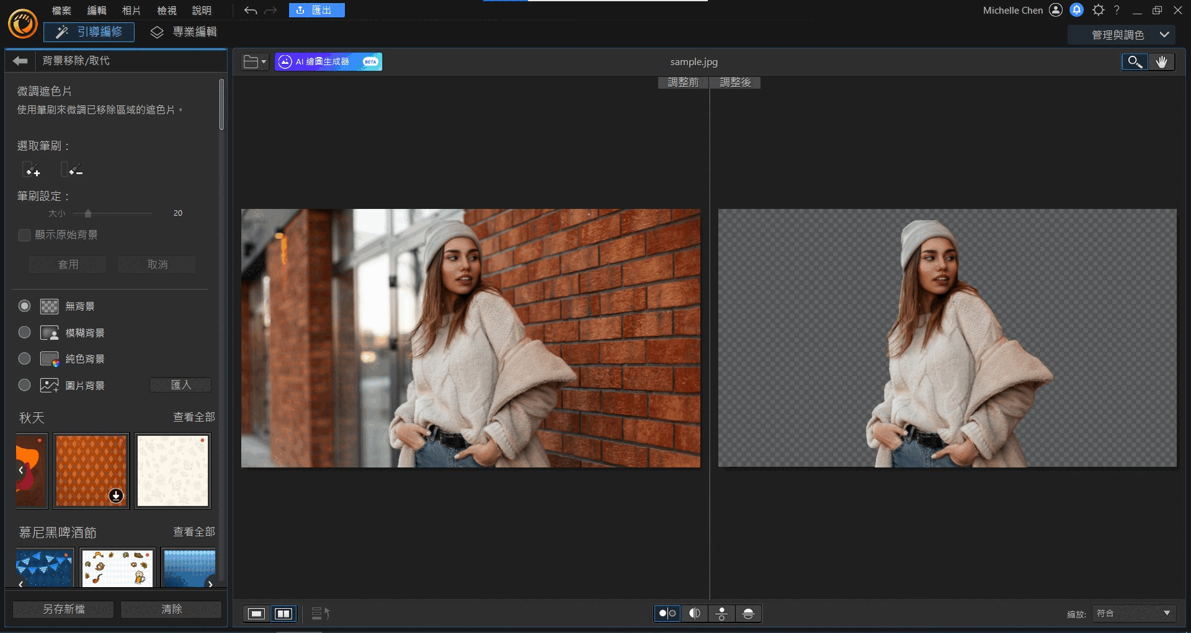Screen dimensions: 1191x633
Task: Open the 說明 menu
Action: pos(202,11)
